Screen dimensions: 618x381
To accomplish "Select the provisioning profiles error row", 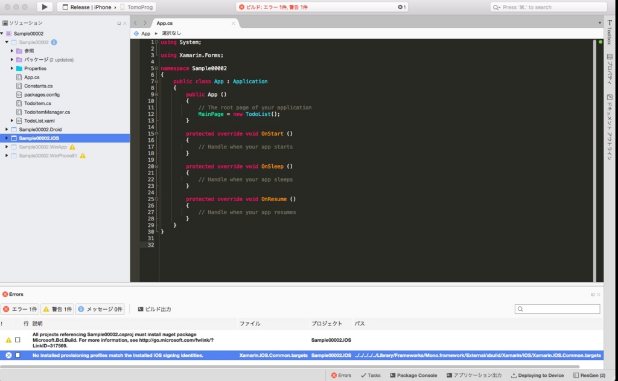I will [x=302, y=356].
